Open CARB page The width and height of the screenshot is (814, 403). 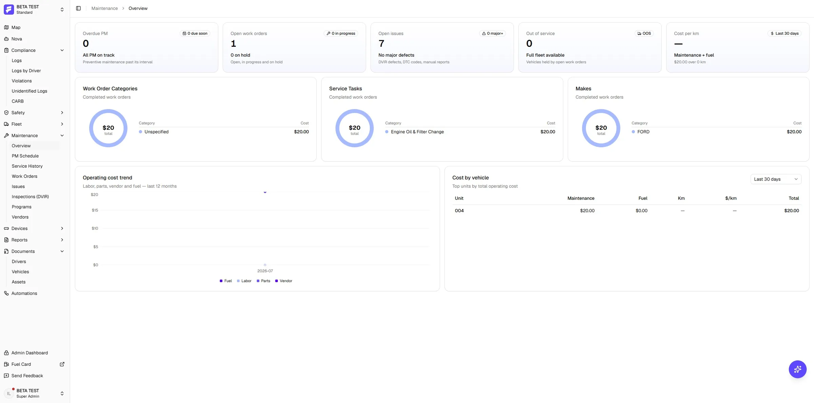pos(18,101)
